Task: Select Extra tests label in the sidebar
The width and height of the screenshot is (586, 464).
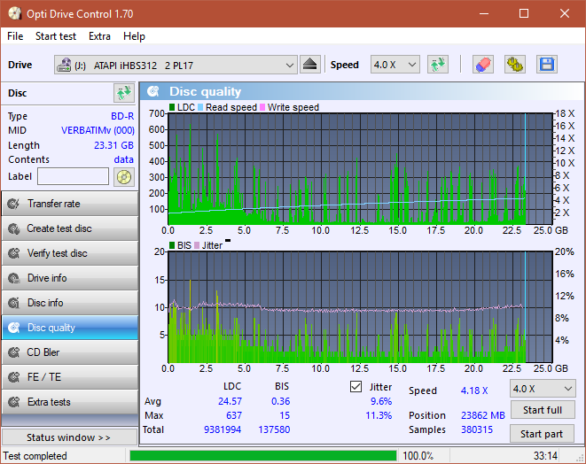Action: (49, 402)
